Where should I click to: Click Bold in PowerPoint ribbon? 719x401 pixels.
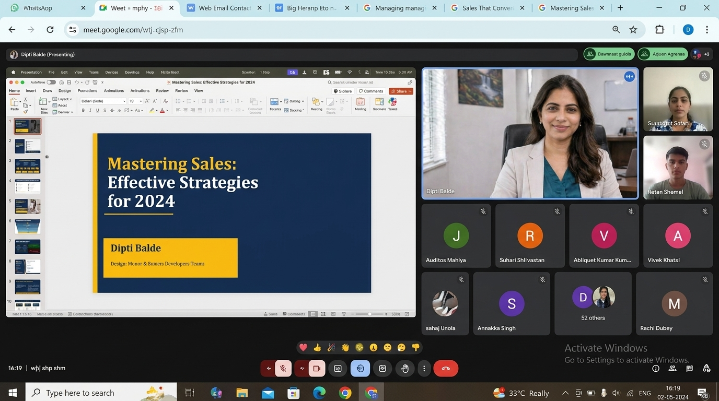pos(83,111)
